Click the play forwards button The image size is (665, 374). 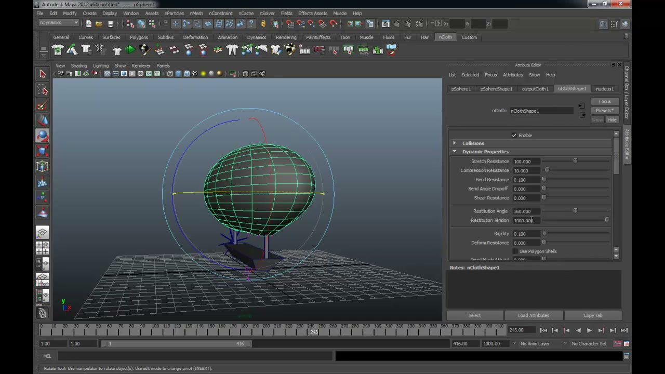589,330
